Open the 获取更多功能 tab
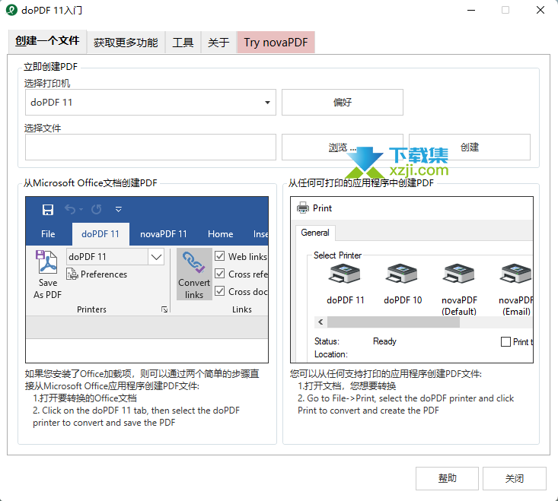Viewport: 558px width, 501px height. click(x=126, y=43)
